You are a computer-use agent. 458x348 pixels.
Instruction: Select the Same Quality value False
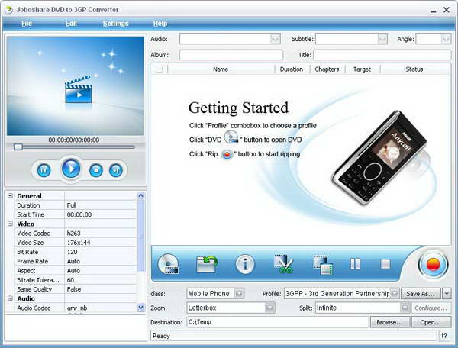(100, 289)
